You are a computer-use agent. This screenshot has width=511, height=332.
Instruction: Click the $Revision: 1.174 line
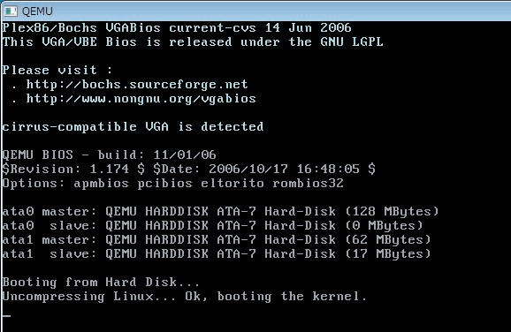point(188,170)
